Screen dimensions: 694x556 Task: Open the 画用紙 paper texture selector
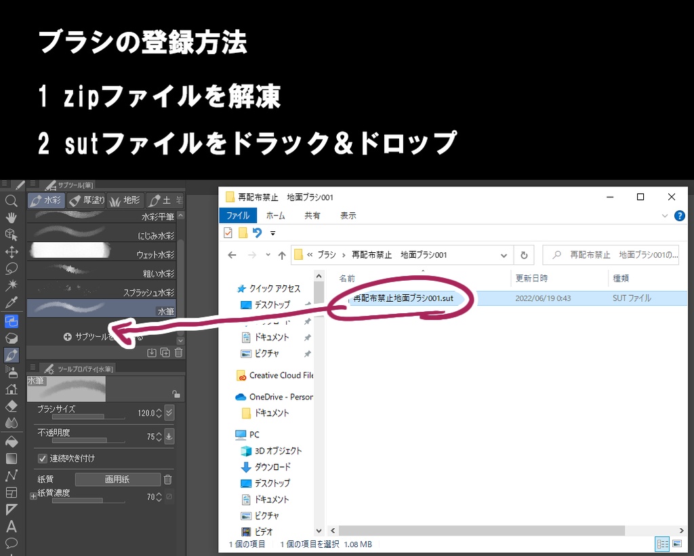[x=117, y=479]
